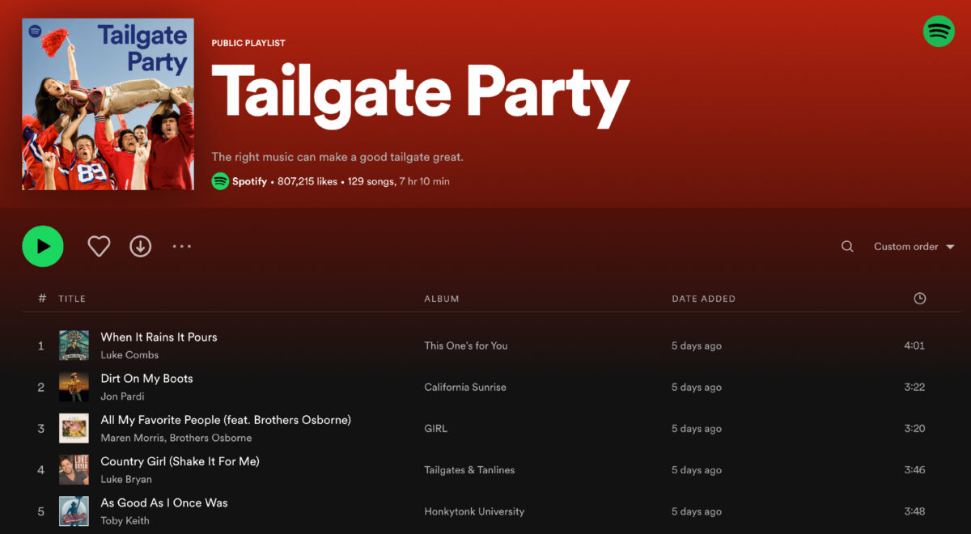The image size is (971, 534).
Task: Sort by the Date Added column header
Action: tap(703, 299)
